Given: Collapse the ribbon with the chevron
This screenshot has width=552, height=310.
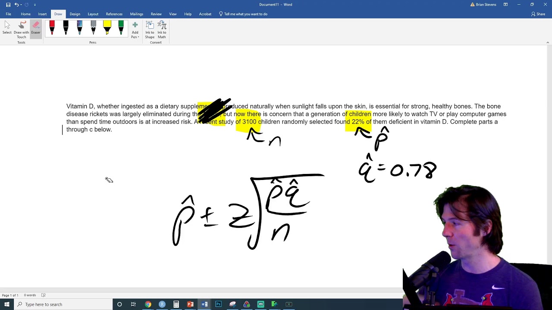Looking at the screenshot, I should (x=548, y=42).
